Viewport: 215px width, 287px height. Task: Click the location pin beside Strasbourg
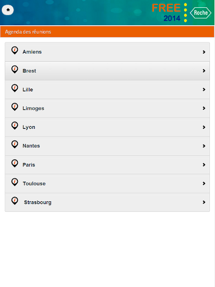point(15,201)
